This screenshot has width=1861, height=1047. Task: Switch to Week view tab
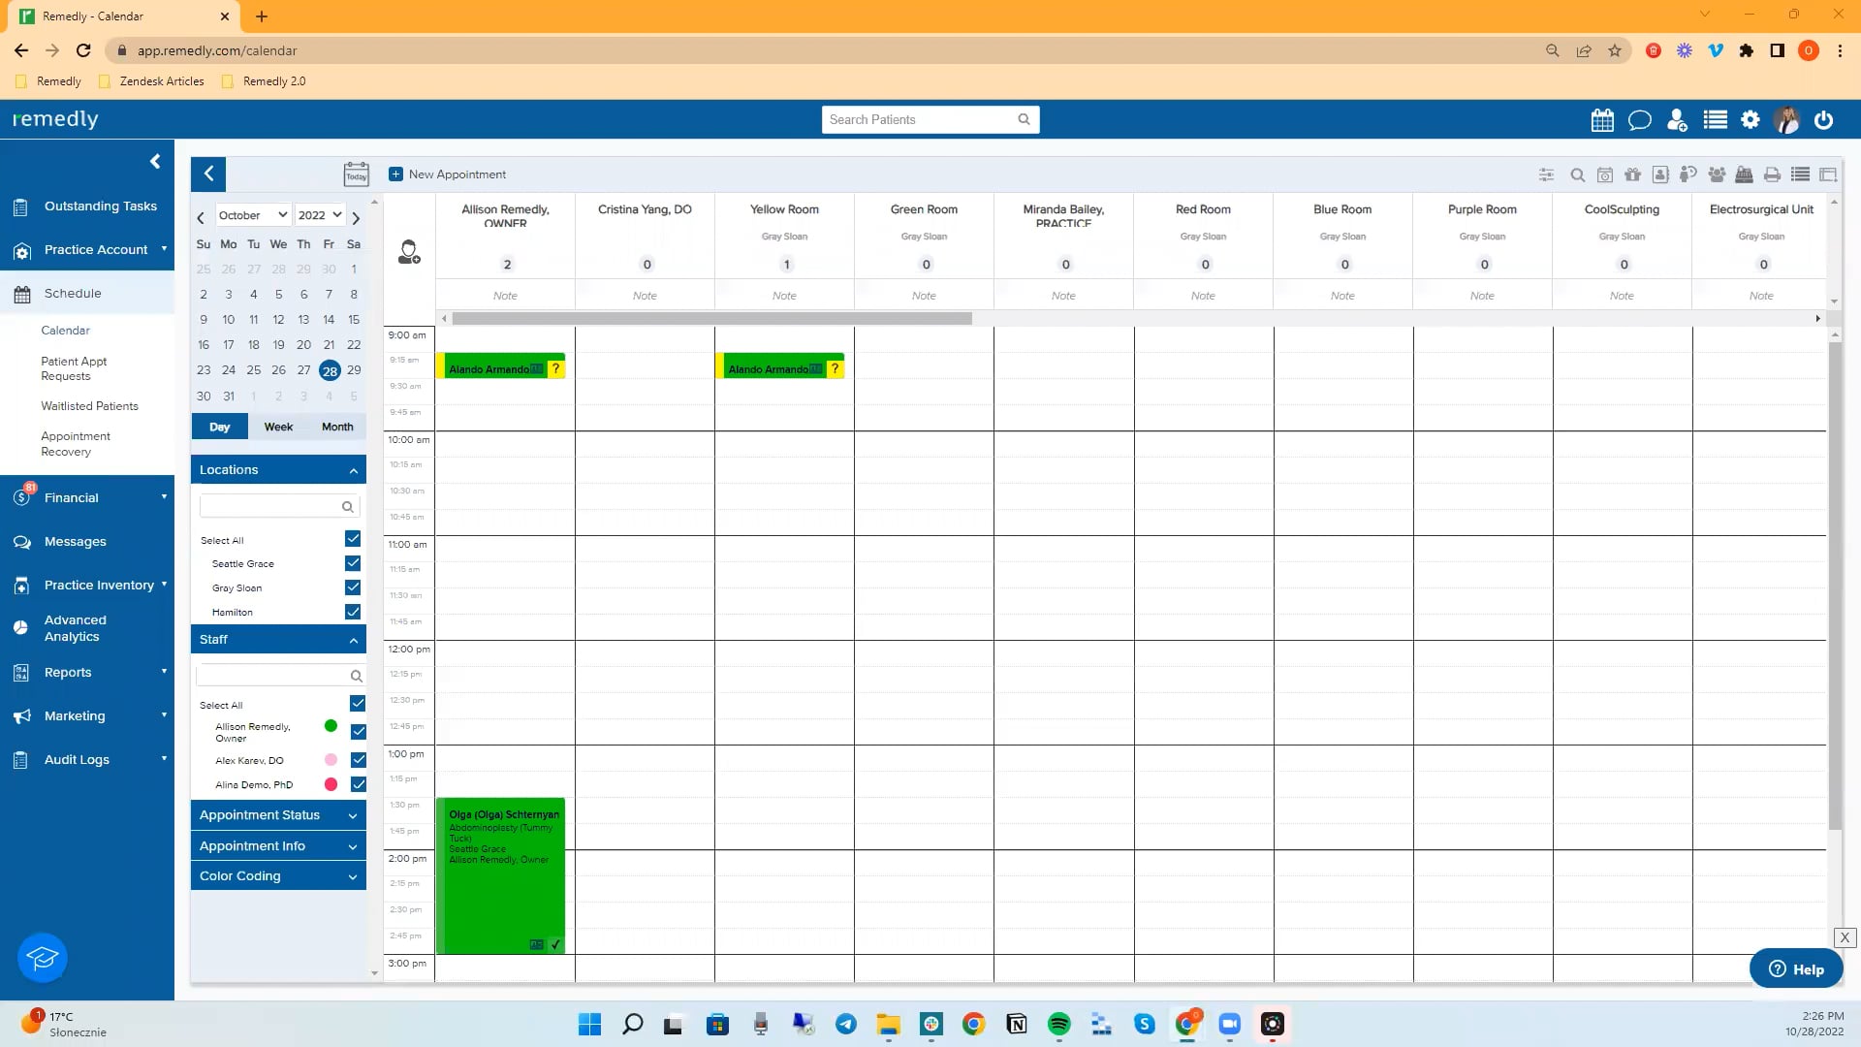278,427
